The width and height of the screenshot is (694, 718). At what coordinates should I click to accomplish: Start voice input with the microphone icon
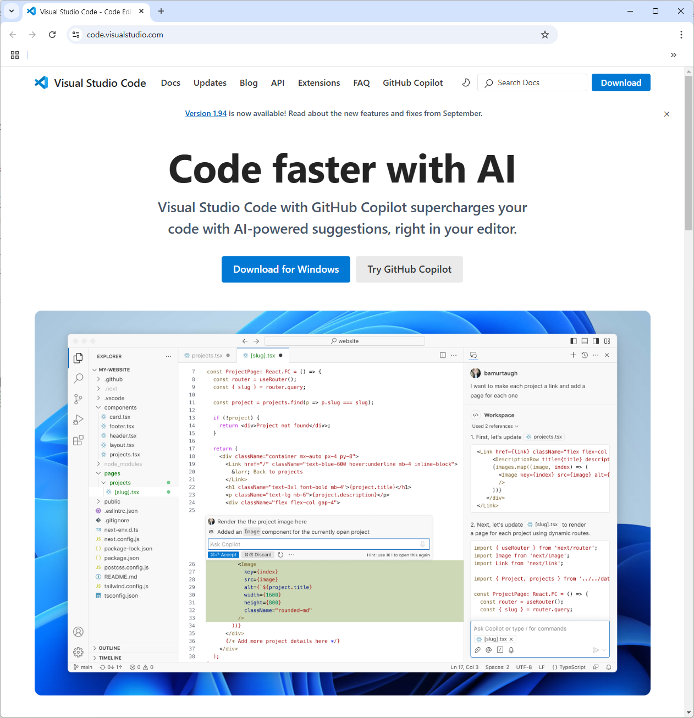click(511, 649)
